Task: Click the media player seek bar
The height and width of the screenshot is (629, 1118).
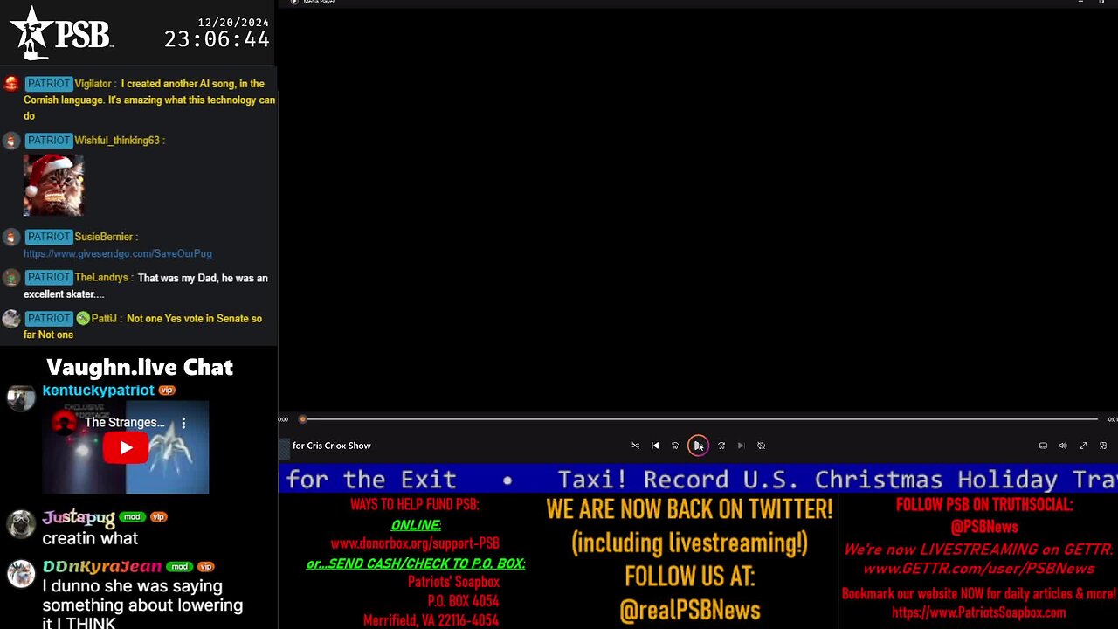Action: [699, 419]
